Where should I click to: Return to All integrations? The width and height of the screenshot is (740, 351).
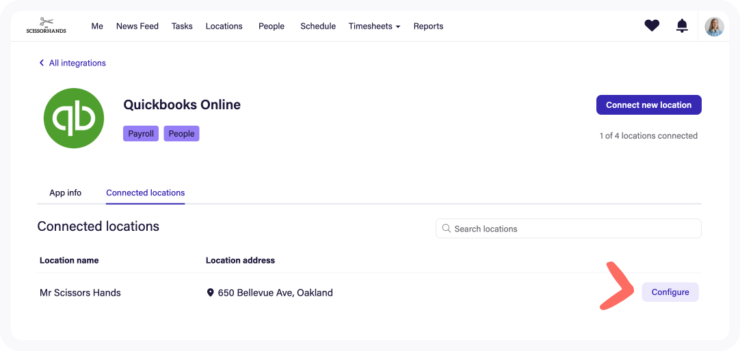point(77,63)
